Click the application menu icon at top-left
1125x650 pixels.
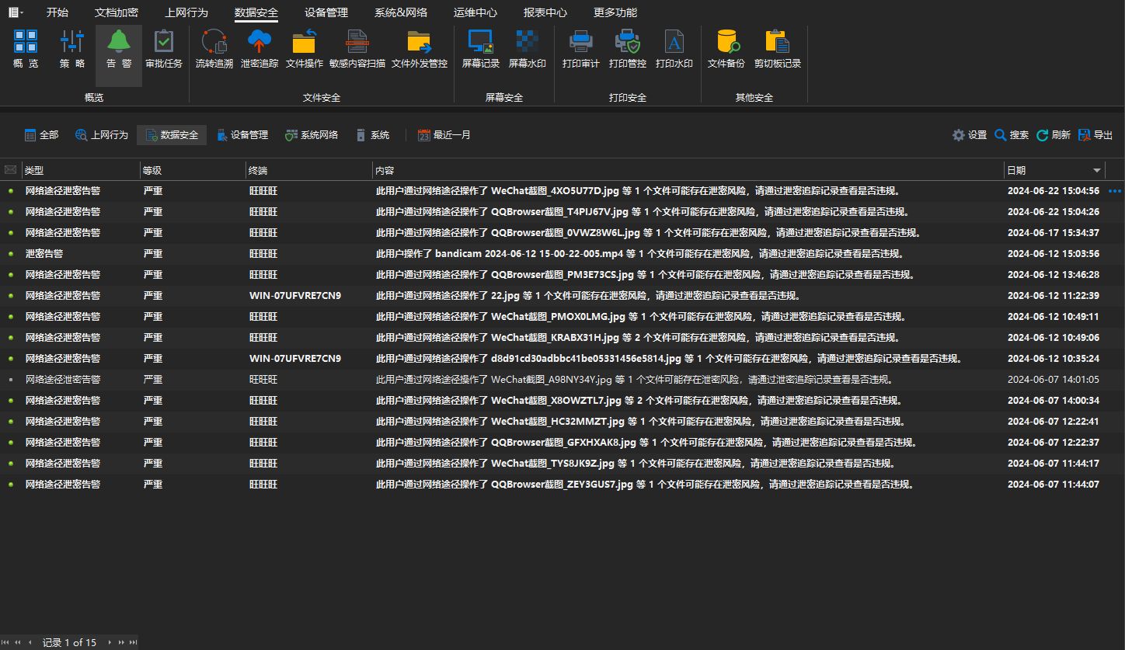15,12
